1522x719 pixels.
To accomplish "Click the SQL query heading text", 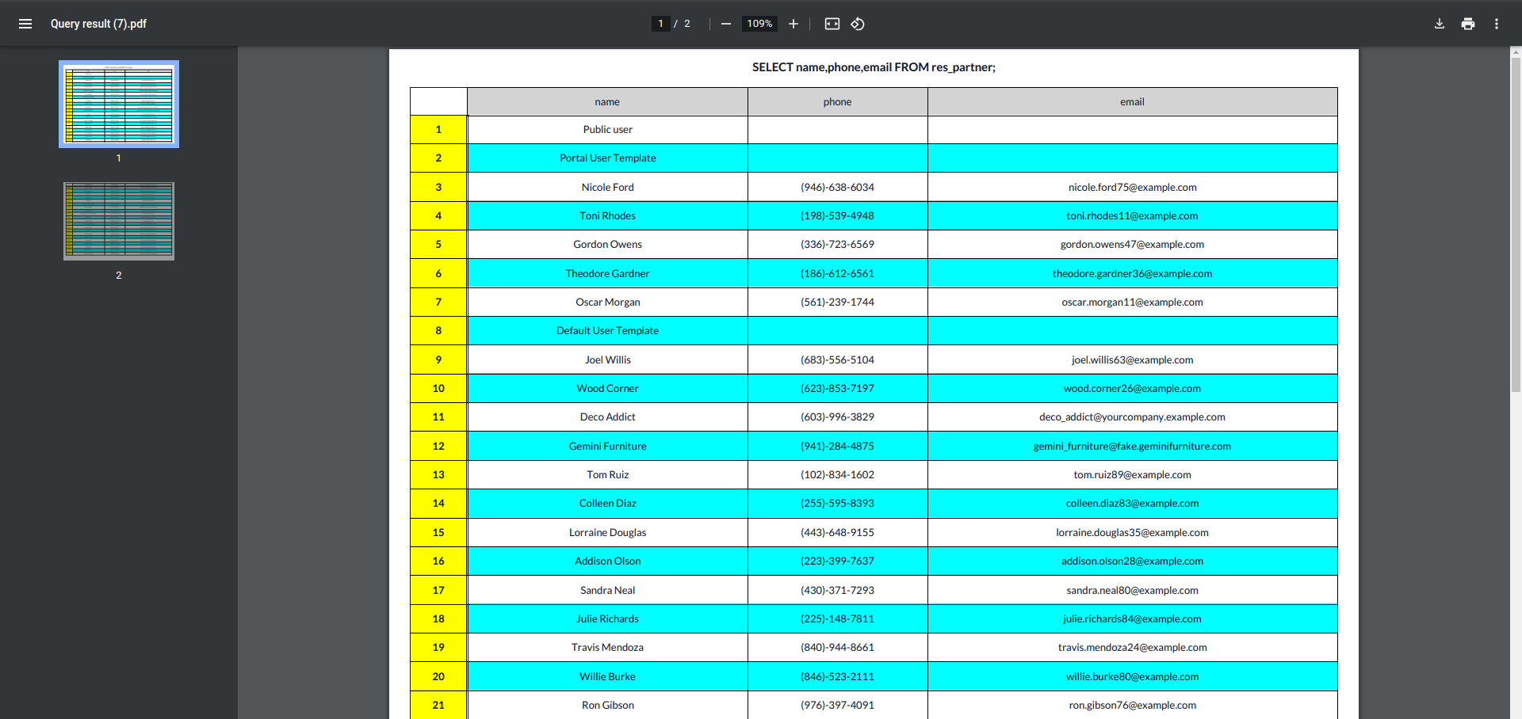I will (874, 67).
